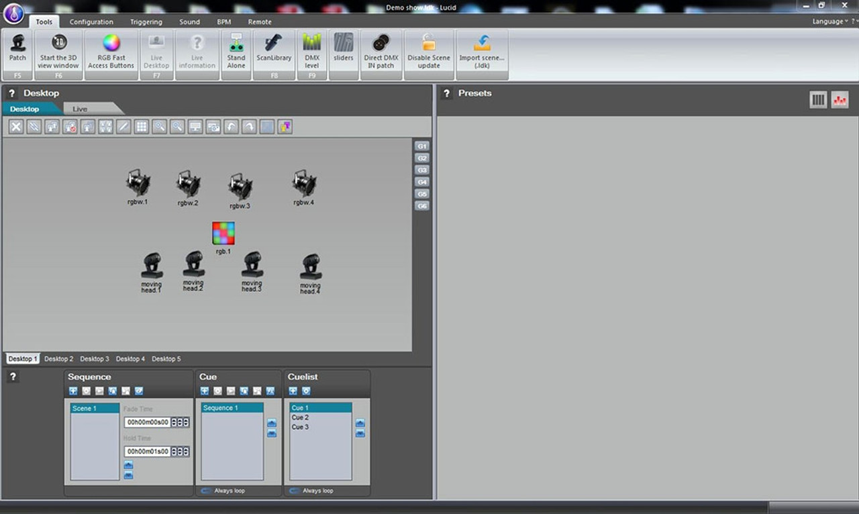Click the colorful yellow-purple icon in Desktop toolbar
Viewport: 859px width, 514px height.
[x=285, y=126]
